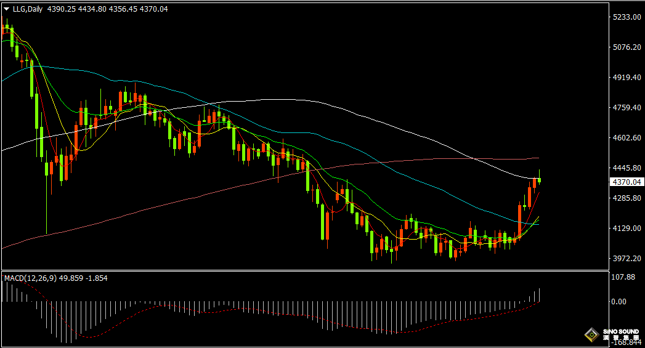
Task: Open the chart dropdown triangle beside LLG,Daily
Action: (x=7, y=9)
